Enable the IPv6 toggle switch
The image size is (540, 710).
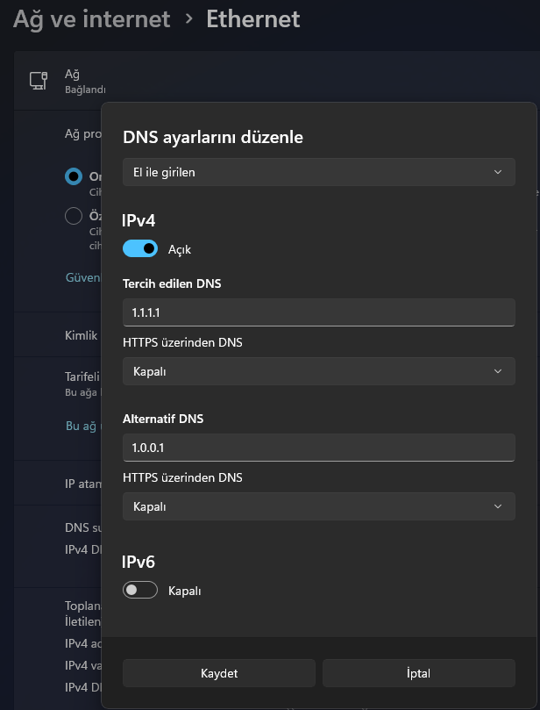140,591
